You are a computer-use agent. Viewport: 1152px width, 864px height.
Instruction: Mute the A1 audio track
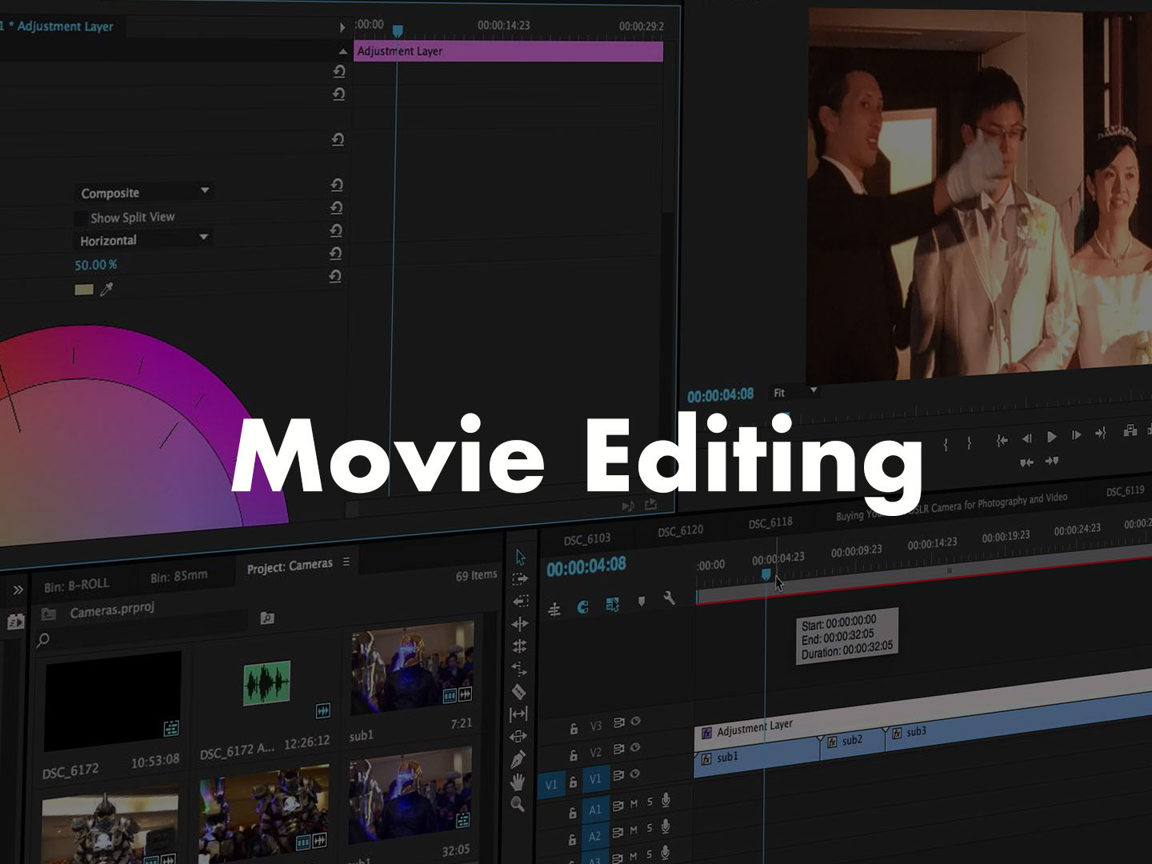[634, 804]
